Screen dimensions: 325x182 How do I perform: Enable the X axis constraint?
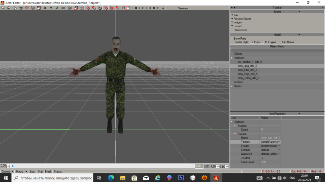tap(45, 8)
